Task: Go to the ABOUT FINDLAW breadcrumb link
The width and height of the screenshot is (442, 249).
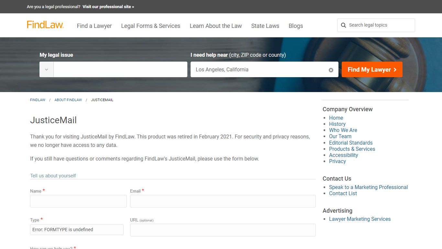Action: point(68,100)
